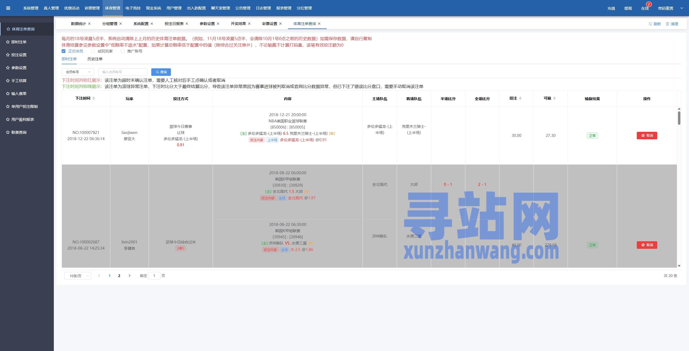Click player name lixin2001
Screen dimensions: 689x351
[x=129, y=242]
